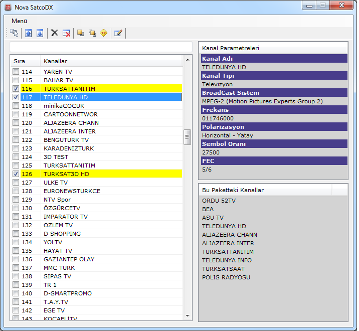359x331 pixels.
Task: Open the Menü menu
Action: 19,21
